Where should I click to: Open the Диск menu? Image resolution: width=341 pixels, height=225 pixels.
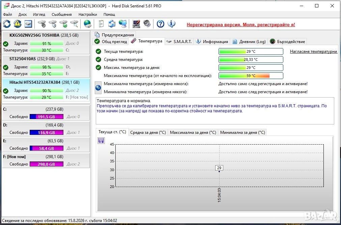point(23,14)
